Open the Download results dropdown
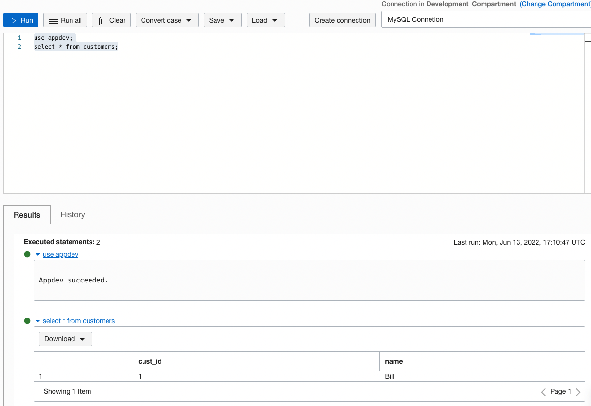 click(65, 338)
